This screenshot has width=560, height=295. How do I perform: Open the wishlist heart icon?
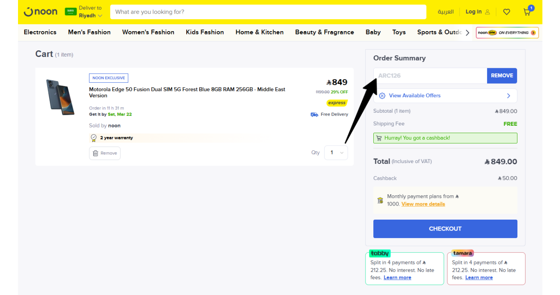tap(506, 12)
